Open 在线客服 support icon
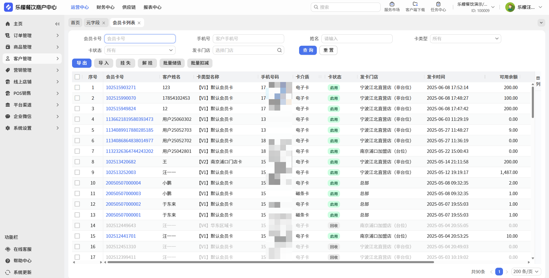The image size is (549, 278). 8,249
